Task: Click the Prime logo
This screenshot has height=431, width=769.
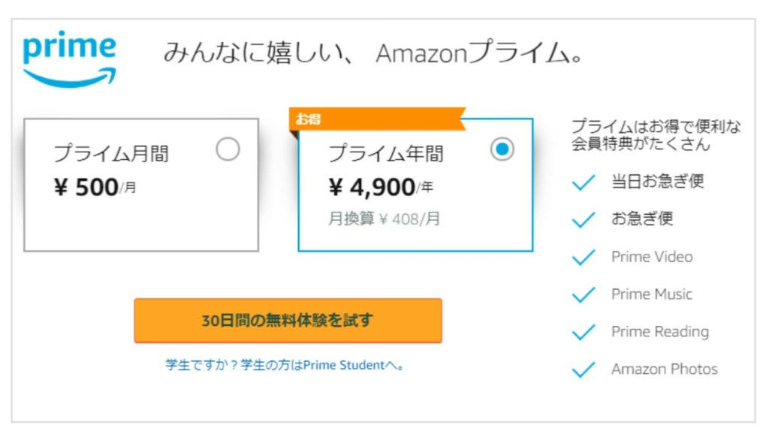Action: [x=70, y=59]
